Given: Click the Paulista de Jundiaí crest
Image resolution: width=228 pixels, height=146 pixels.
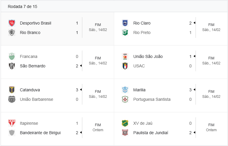Looking at the screenshot, I should pyautogui.click(x=125, y=133).
